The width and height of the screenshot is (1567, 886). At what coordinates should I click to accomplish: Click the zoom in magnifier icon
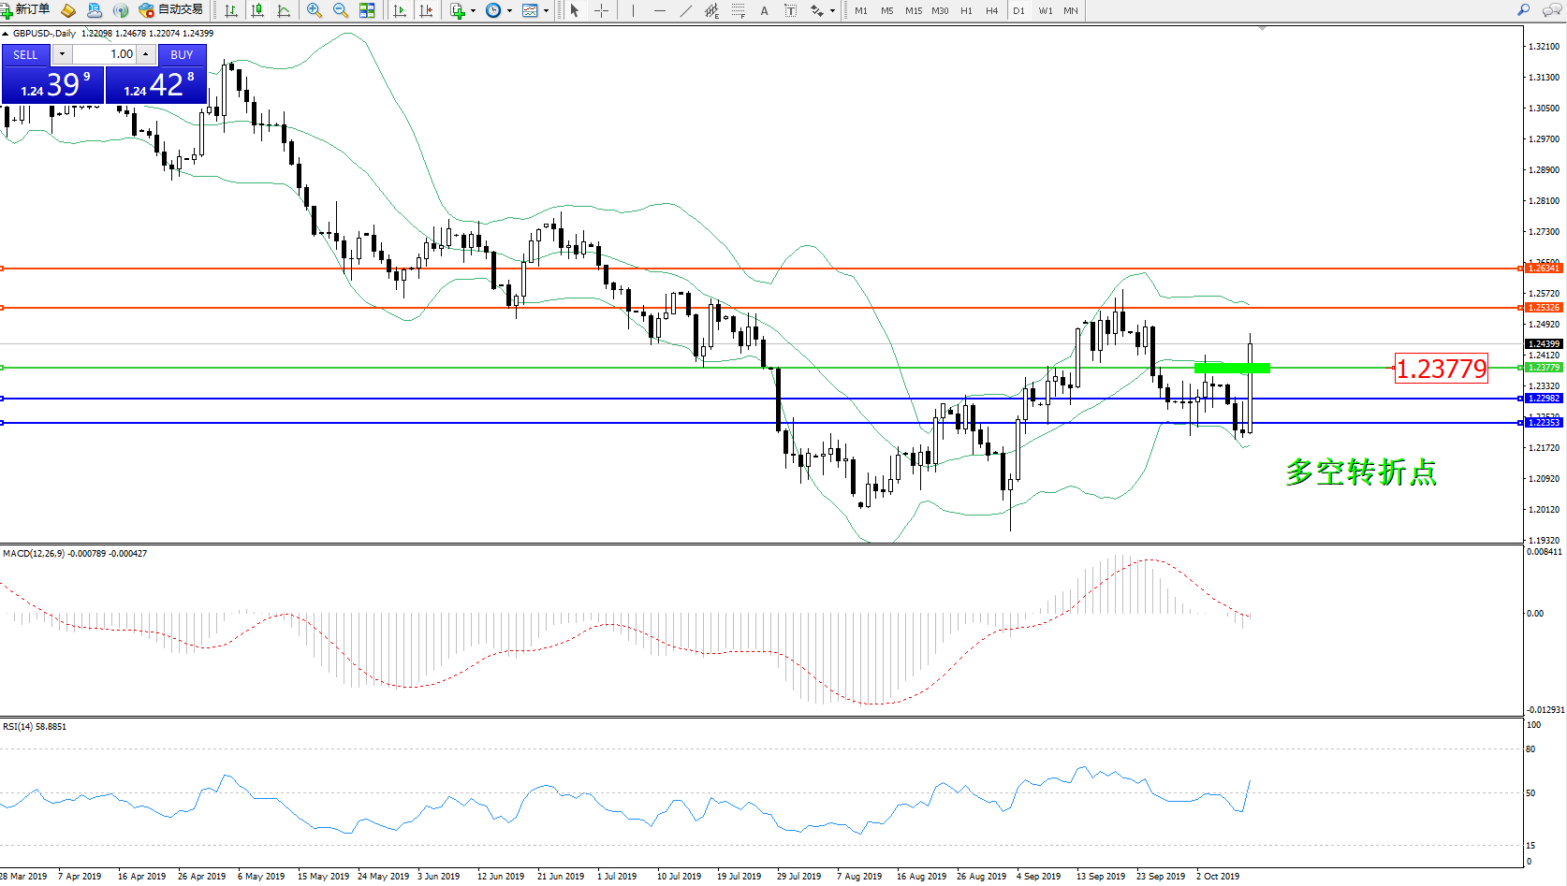pyautogui.click(x=315, y=10)
